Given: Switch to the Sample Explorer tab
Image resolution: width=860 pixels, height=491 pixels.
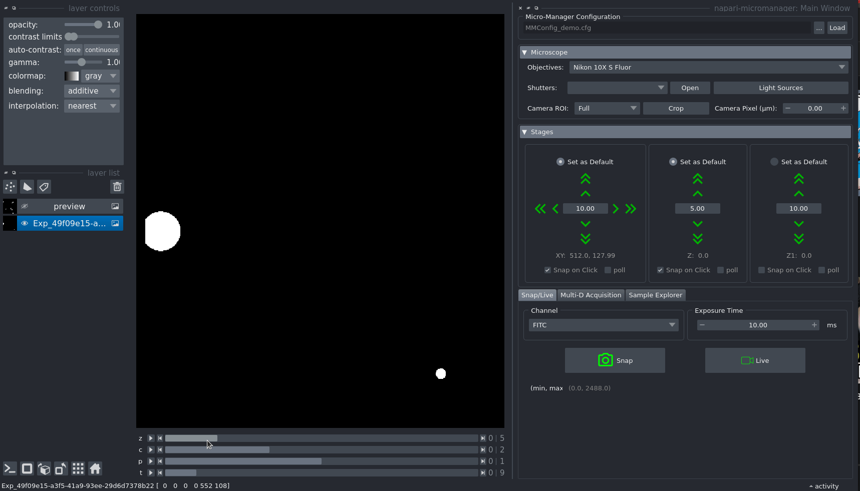Looking at the screenshot, I should (x=655, y=295).
